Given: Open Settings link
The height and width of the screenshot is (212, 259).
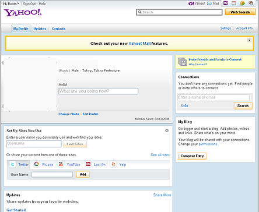Looking at the screenshot, I should [226, 29].
